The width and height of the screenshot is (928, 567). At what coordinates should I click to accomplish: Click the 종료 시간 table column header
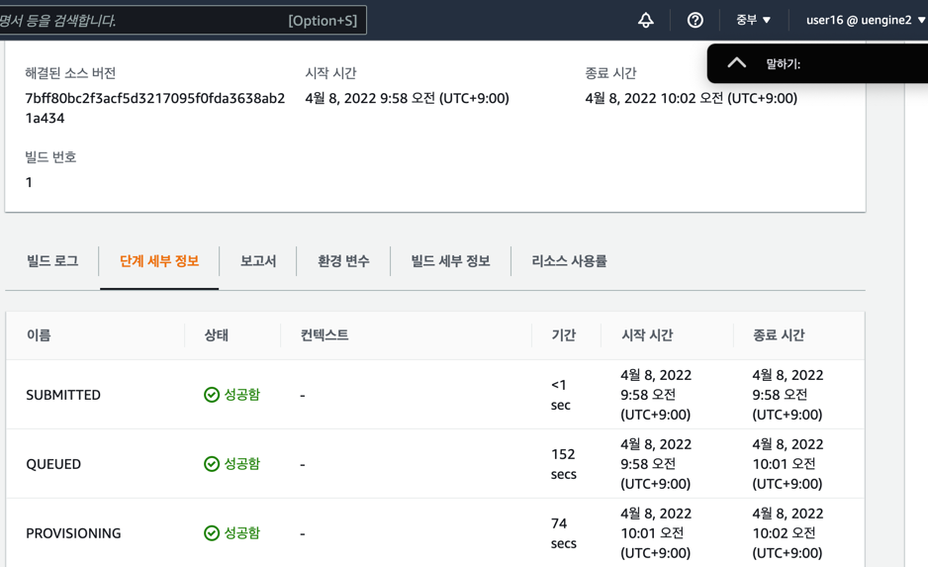point(779,335)
